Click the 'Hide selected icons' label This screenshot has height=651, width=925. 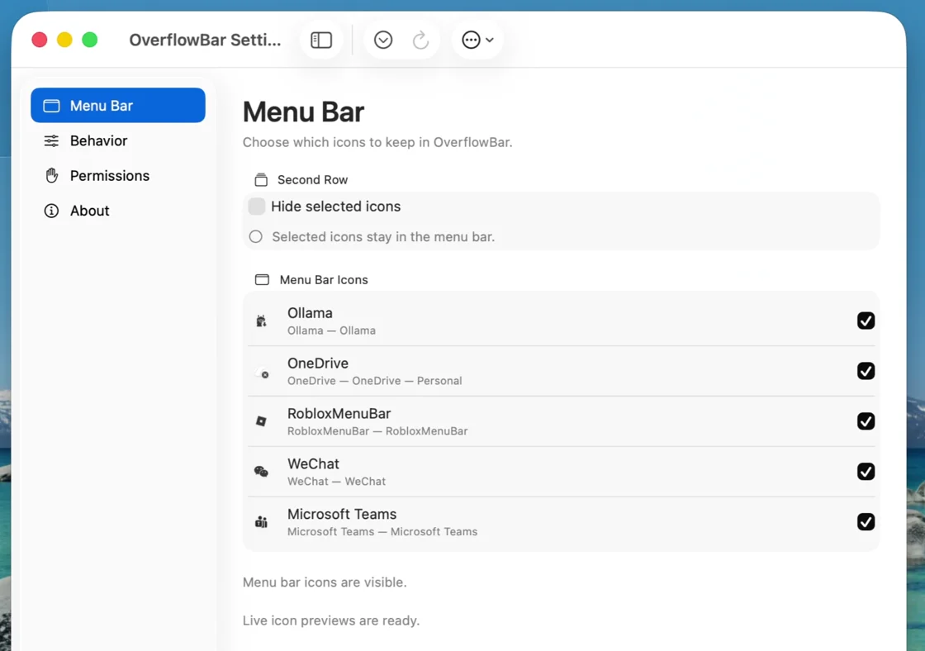[335, 206]
